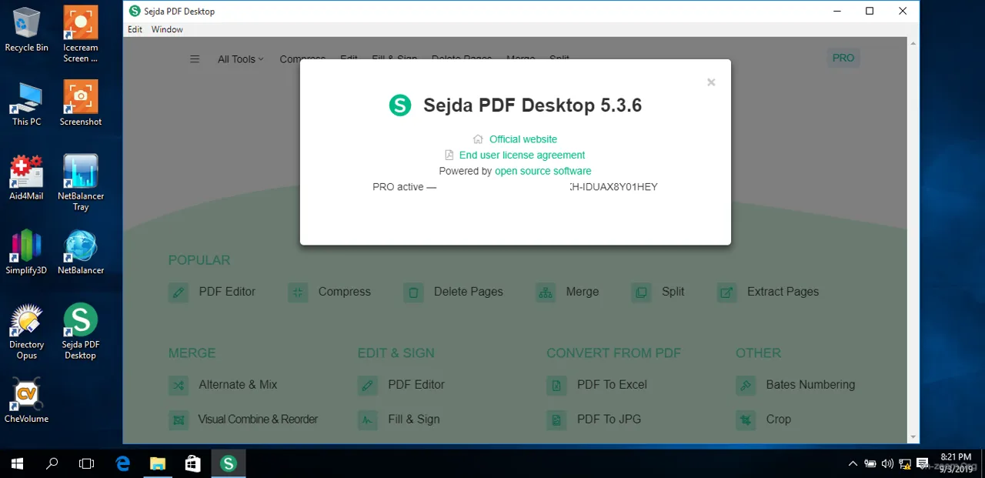985x478 pixels.
Task: Open Task View on taskbar
Action: click(87, 463)
